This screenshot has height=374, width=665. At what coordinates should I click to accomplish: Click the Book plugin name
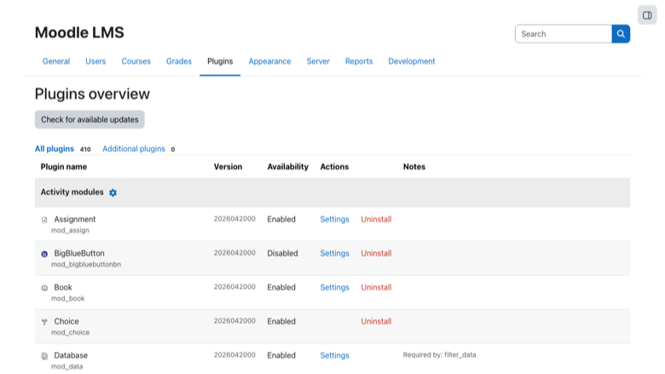[x=63, y=287]
